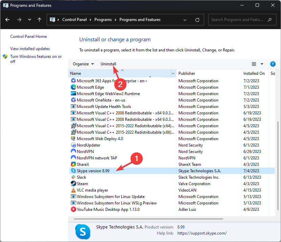
Task: Expand the address bar history dropdown
Action: coord(185,20)
